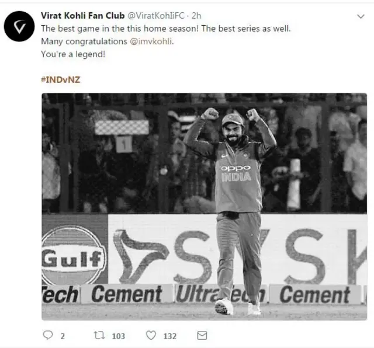Click the Gulf logo in photo
374x348 pixels.
74,255
